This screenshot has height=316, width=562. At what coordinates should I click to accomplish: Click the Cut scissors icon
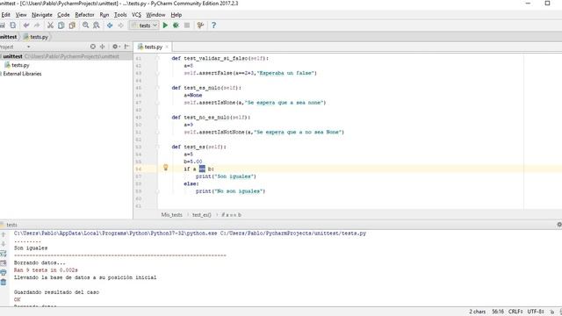coord(51,25)
